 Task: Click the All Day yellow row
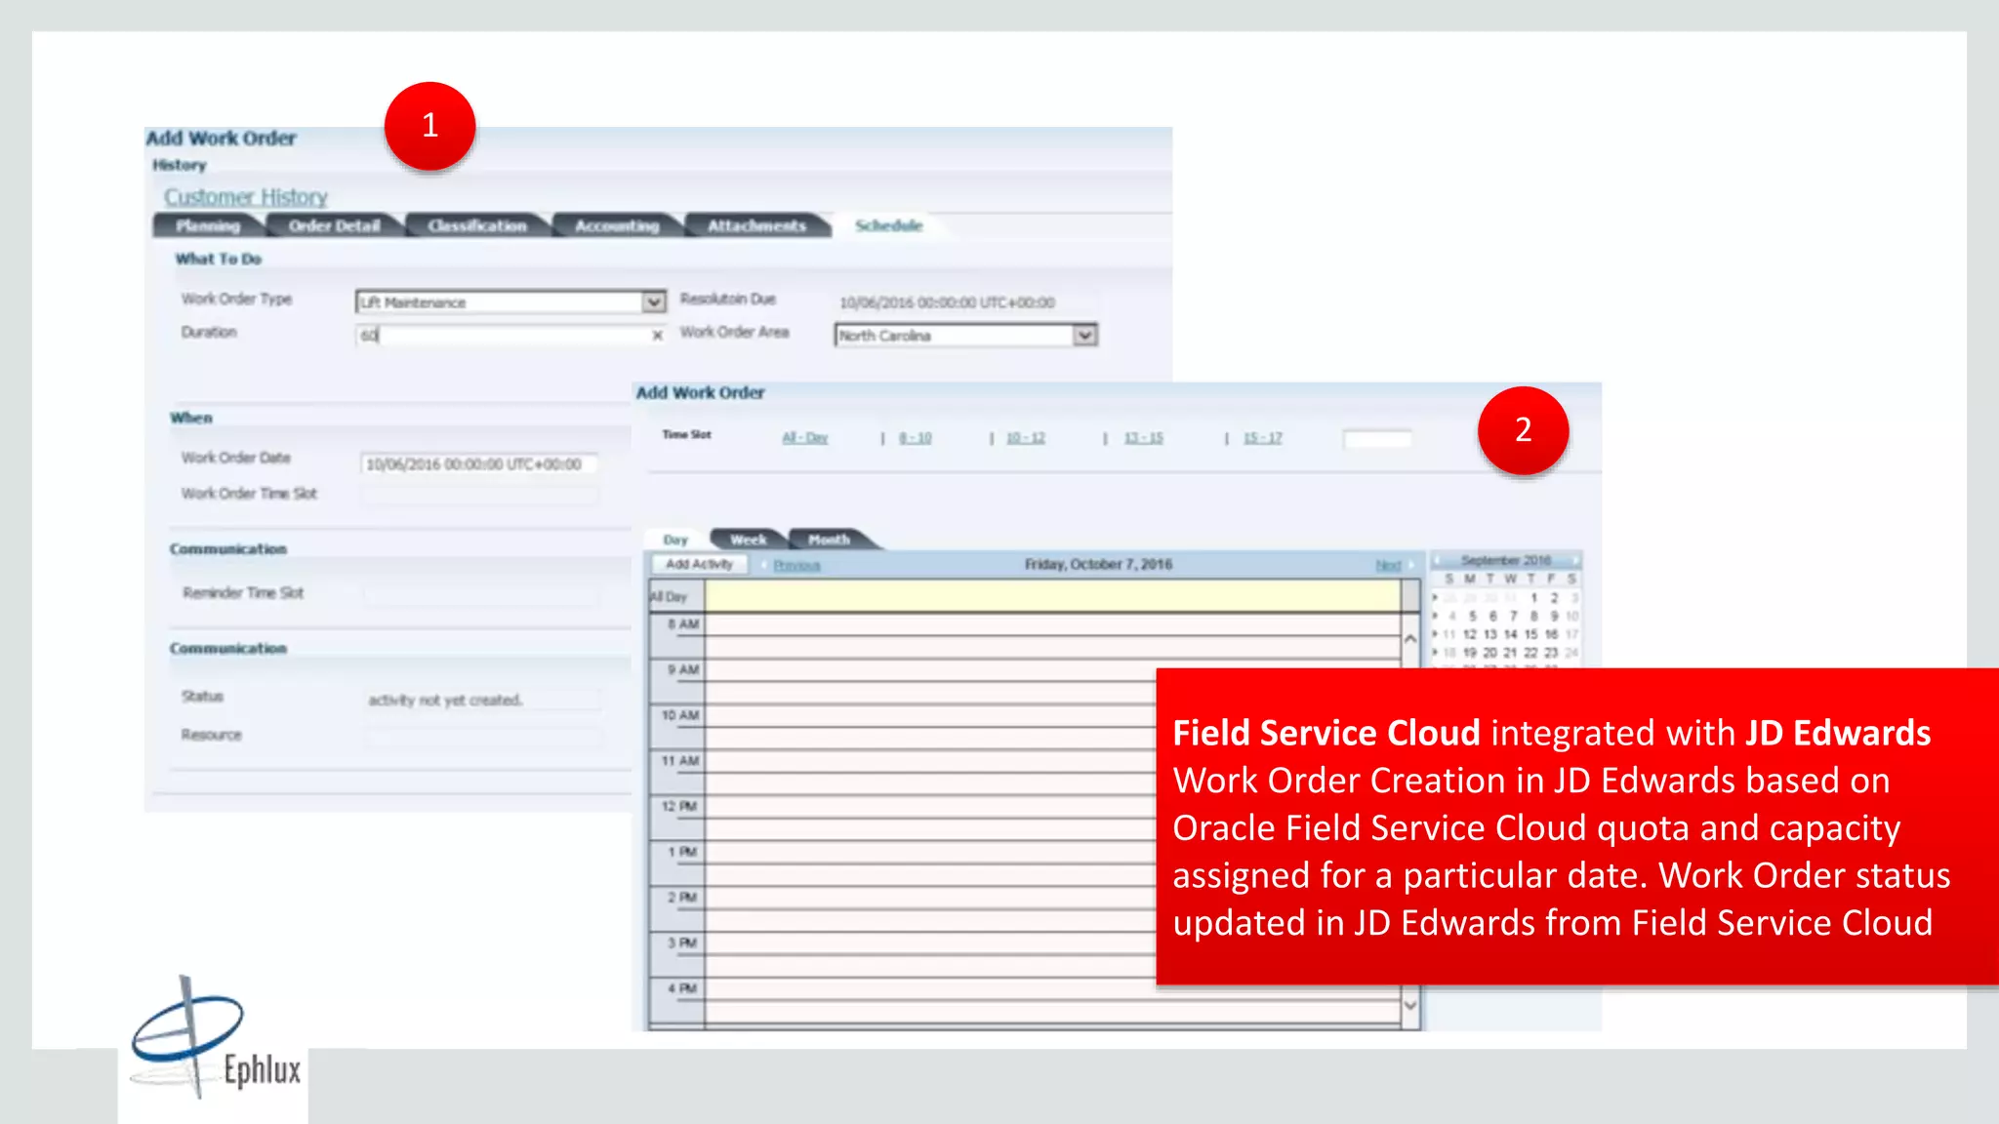(x=1052, y=596)
